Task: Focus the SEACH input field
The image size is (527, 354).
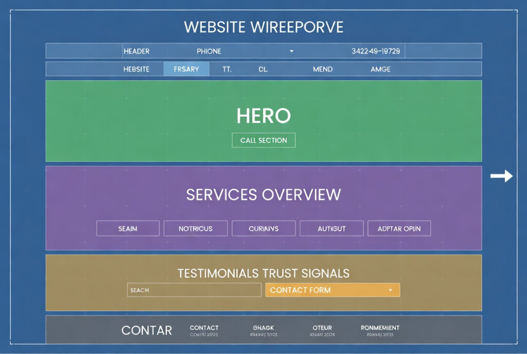Action: 194,290
